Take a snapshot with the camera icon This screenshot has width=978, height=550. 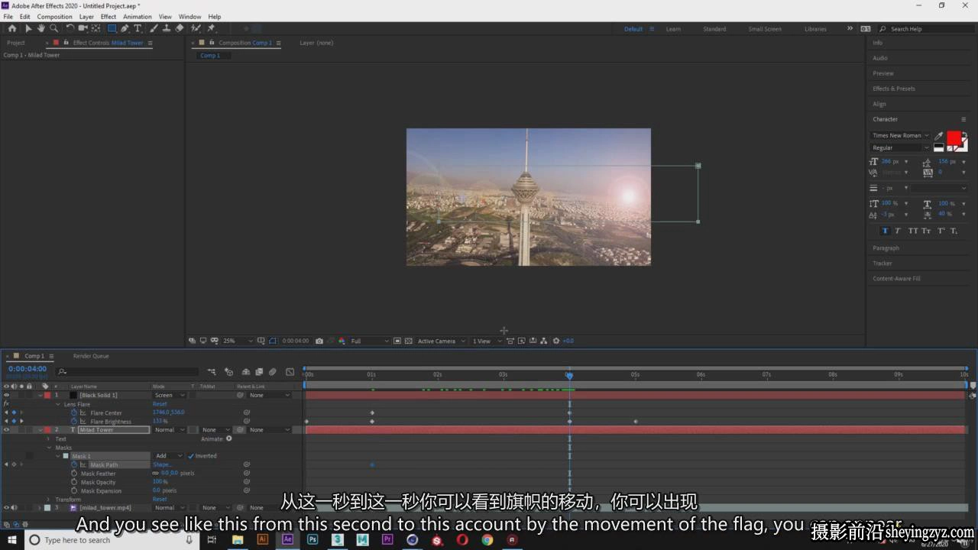[319, 341]
